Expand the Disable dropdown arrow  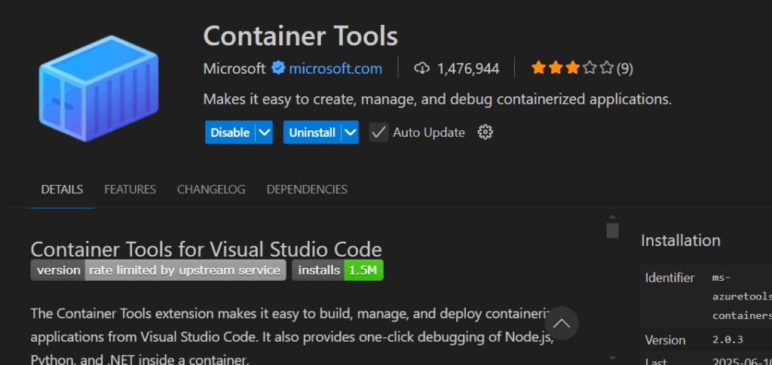pos(265,132)
